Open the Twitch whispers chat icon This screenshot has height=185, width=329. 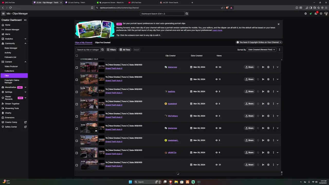click(321, 14)
